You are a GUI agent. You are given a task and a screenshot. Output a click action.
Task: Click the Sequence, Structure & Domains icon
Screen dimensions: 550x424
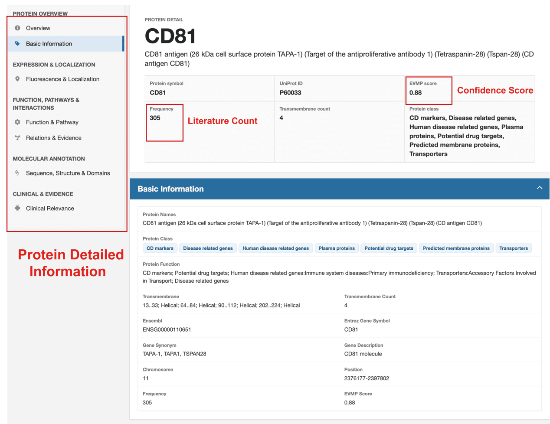tap(17, 173)
